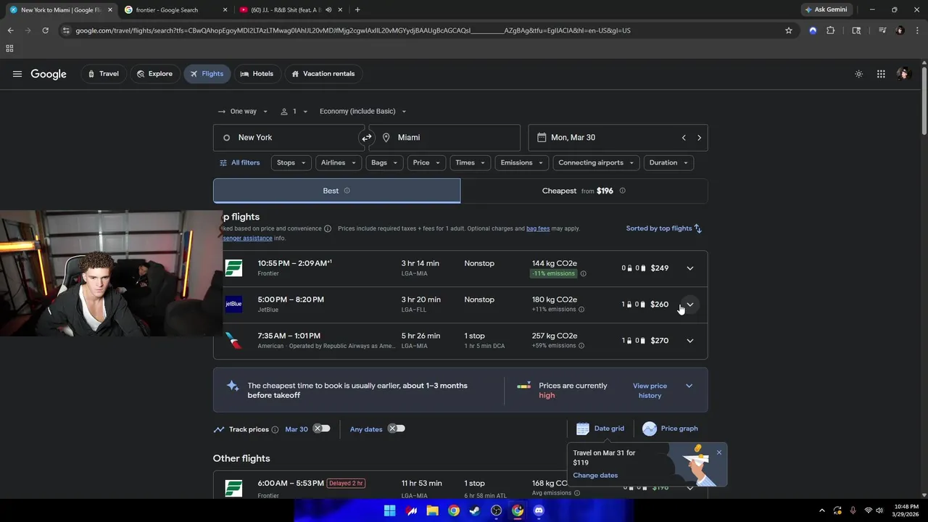Screen dimensions: 928x522
Task: Open the Google main menu hamburger
Action: point(17,74)
